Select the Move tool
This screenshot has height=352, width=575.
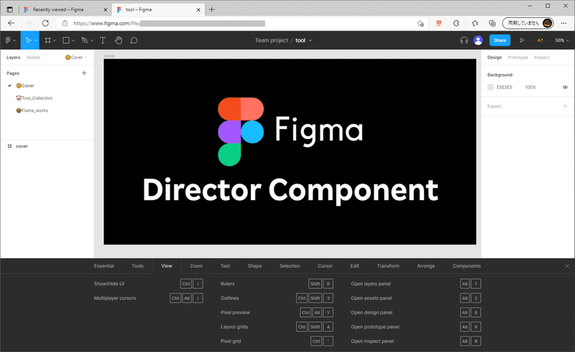click(x=28, y=40)
